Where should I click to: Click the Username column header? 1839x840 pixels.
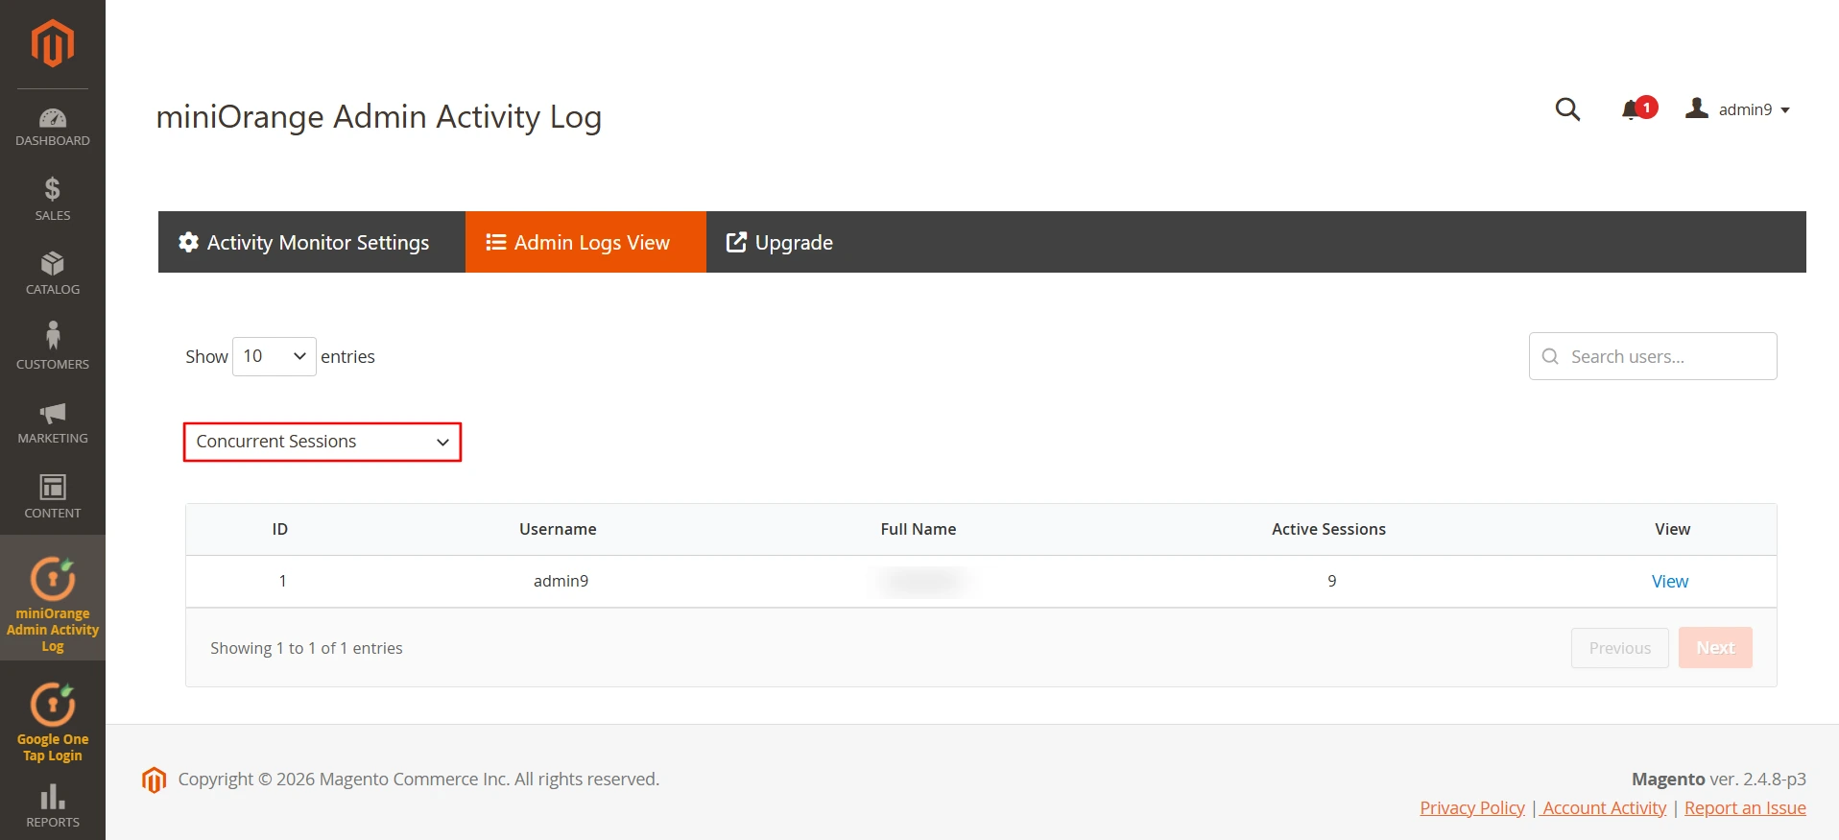point(558,529)
